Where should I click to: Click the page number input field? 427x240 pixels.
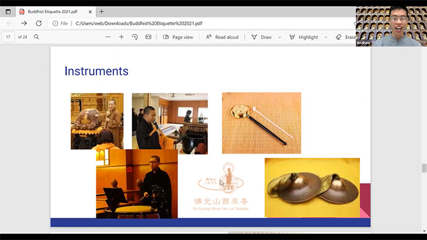point(8,37)
